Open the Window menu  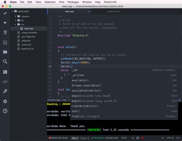(x=87, y=2)
